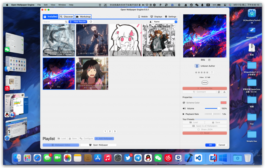Go to page 2
Image resolution: width=265 pixels, height=168 pixels.
coord(110,131)
